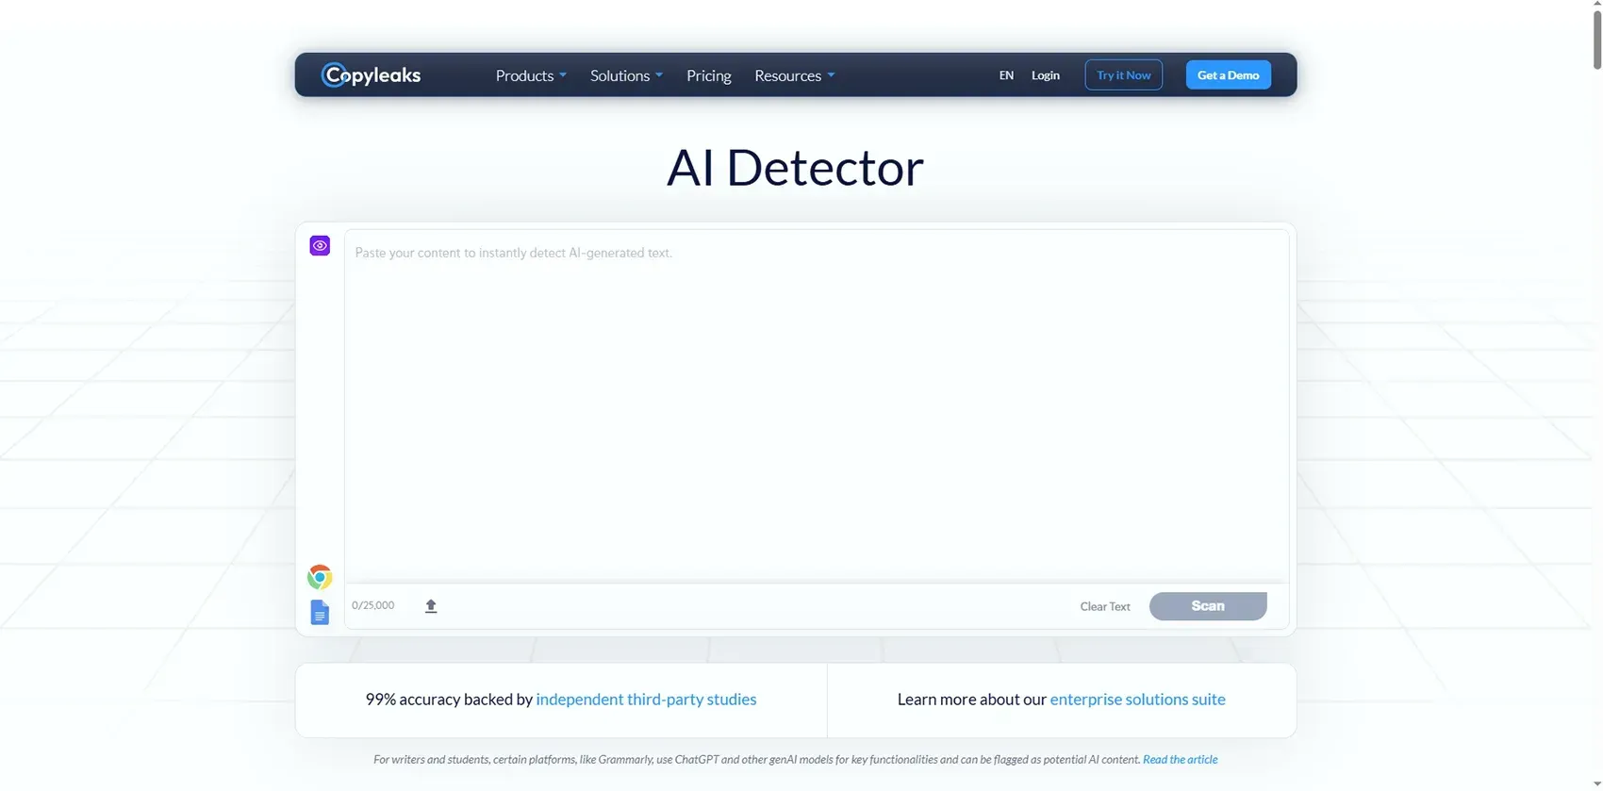Expand the Solutions dropdown menu
Image resolution: width=1603 pixels, height=791 pixels.
click(625, 75)
